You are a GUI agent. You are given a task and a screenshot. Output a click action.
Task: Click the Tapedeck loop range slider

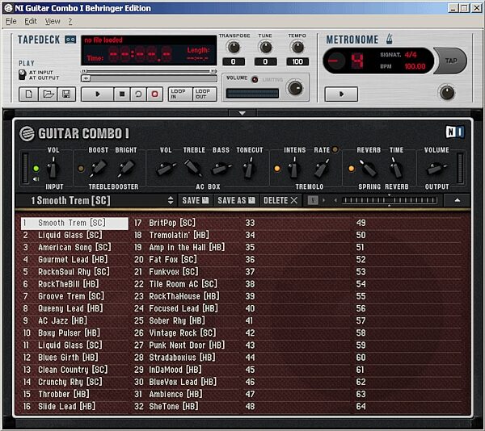(149, 71)
